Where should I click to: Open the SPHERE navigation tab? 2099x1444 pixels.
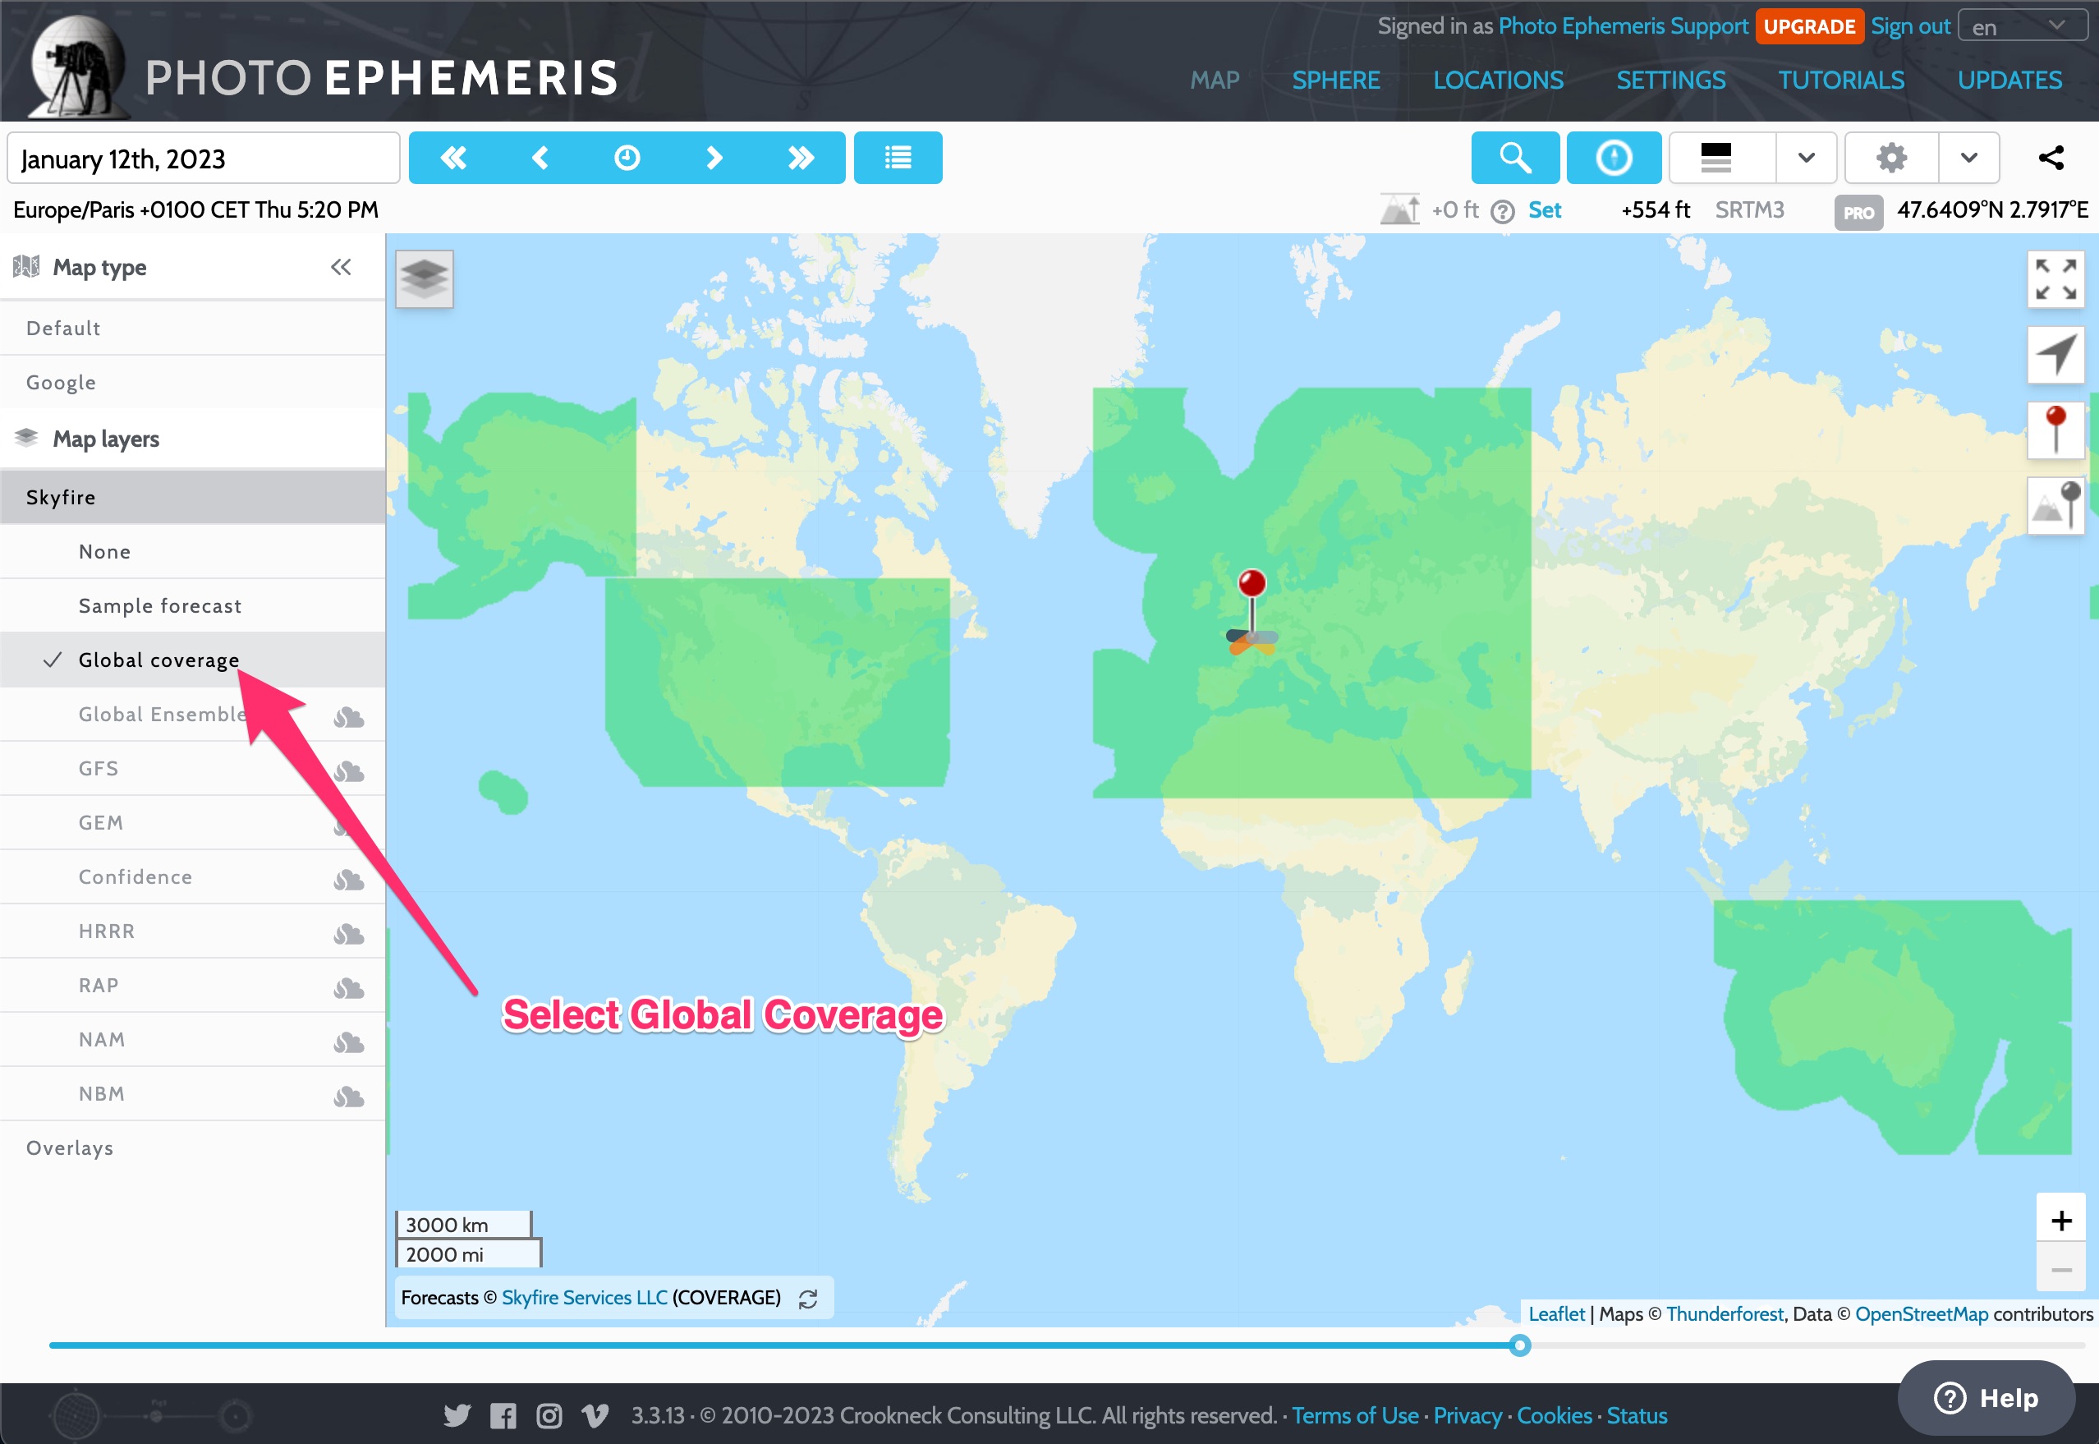tap(1334, 80)
